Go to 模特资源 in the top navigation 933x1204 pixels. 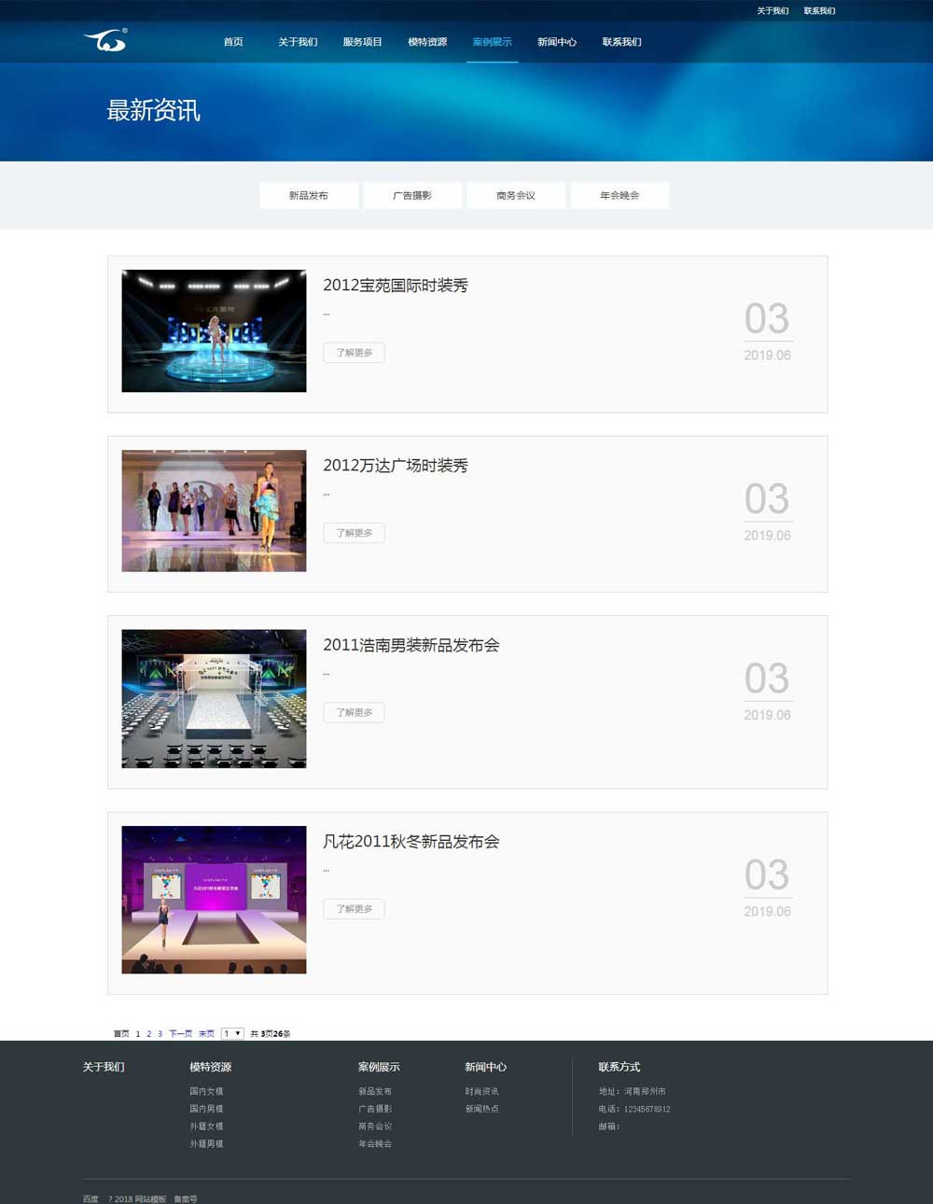427,42
